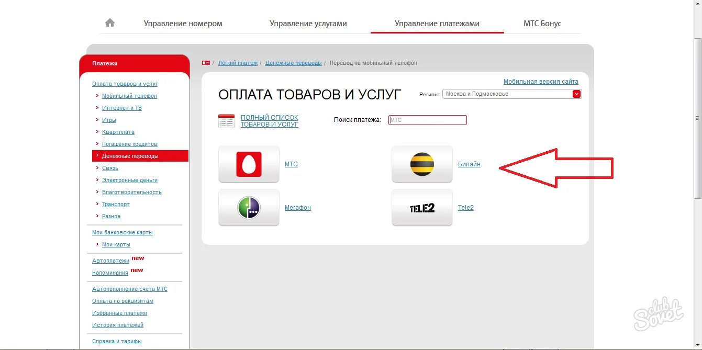The height and width of the screenshot is (350, 702).
Task: Open the Управление номером tab
Action: pos(183,24)
